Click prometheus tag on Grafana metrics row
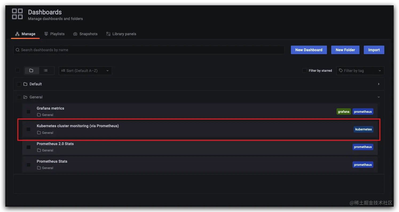 coord(363,112)
